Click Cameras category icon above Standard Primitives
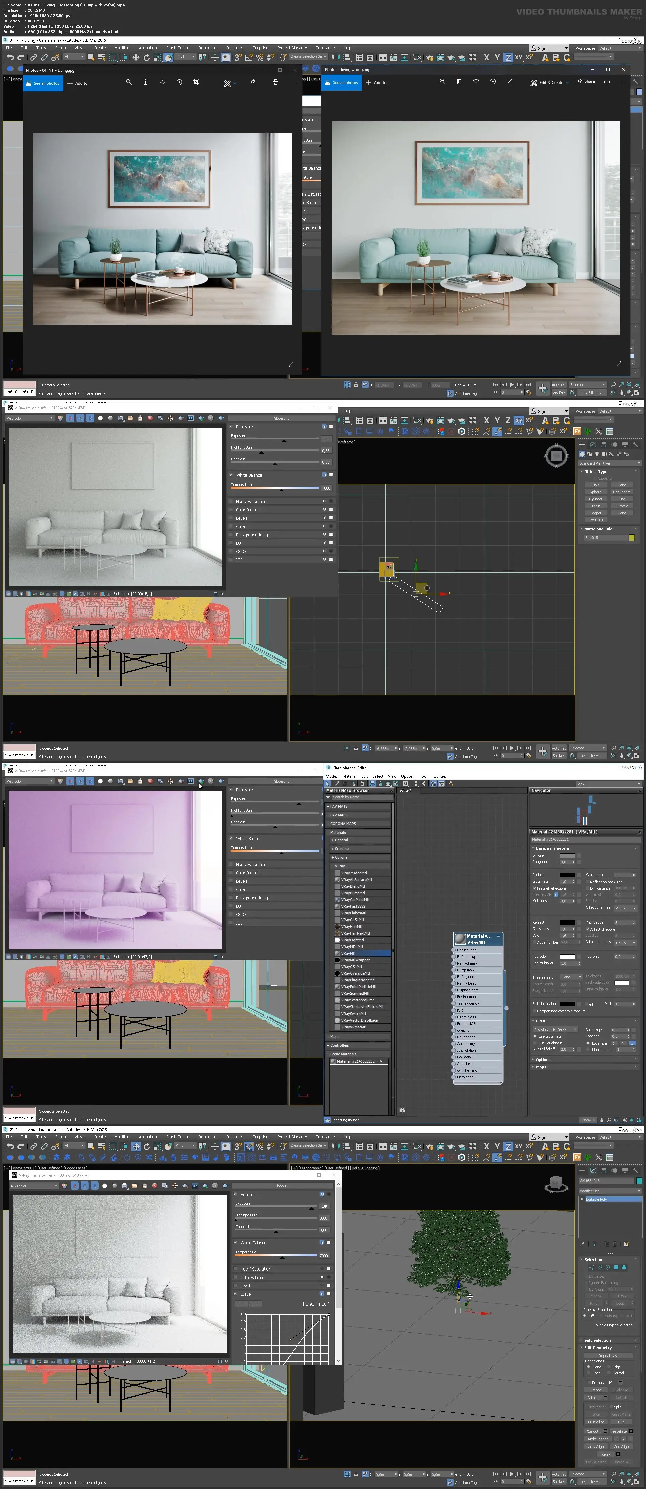Viewport: 646px width, 1489px height. tap(605, 454)
